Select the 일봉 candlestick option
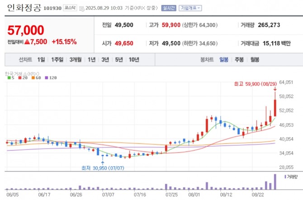 (x=224, y=60)
